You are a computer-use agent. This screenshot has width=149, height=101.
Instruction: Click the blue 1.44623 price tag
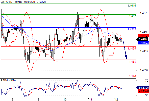143,43
